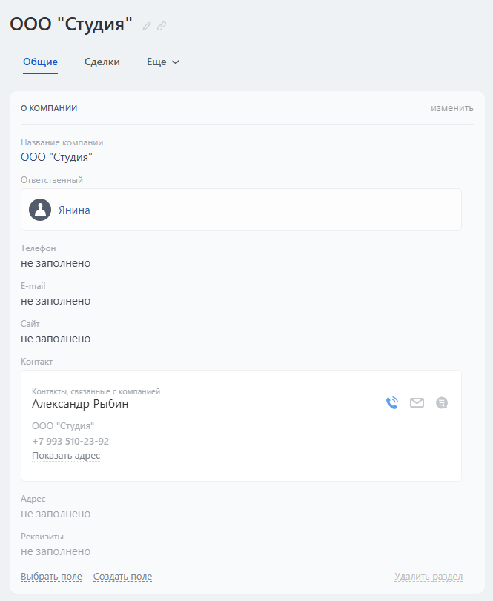Switch to the Сделки tab

click(x=102, y=62)
